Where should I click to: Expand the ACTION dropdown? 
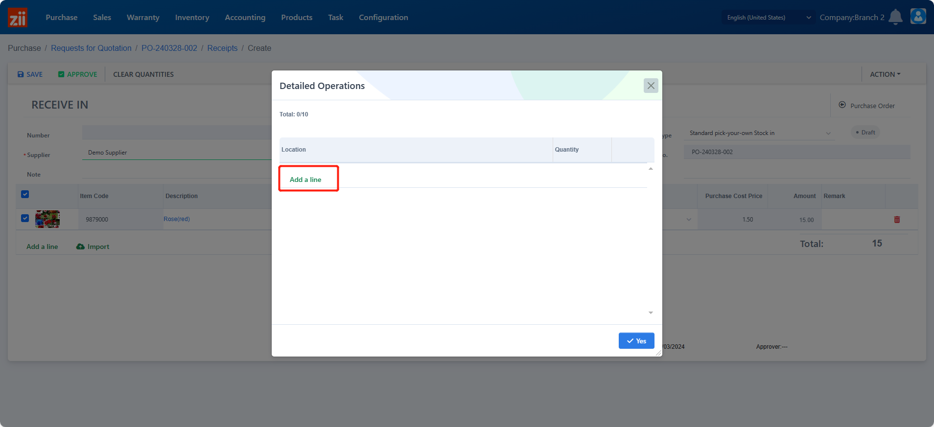[885, 74]
